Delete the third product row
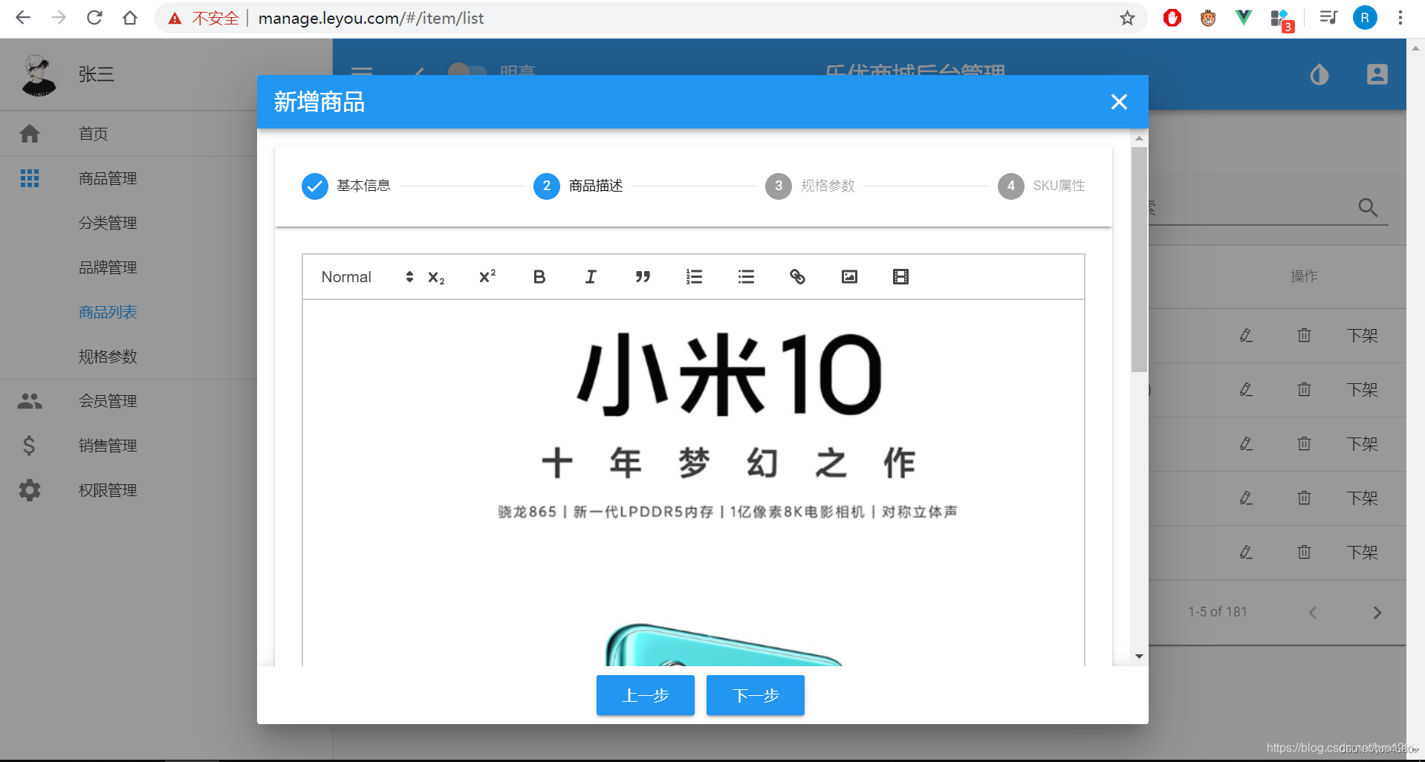This screenshot has height=762, width=1425. pos(1304,444)
